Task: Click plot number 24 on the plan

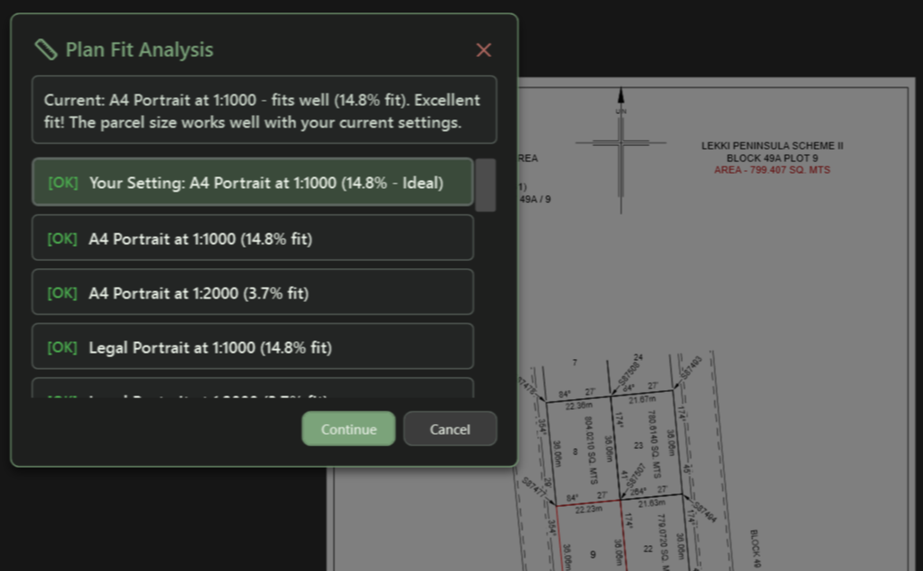Action: pyautogui.click(x=639, y=357)
